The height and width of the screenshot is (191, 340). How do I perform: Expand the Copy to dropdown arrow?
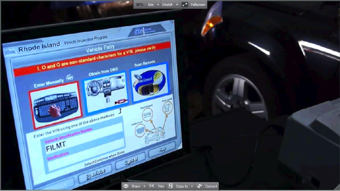point(192,186)
